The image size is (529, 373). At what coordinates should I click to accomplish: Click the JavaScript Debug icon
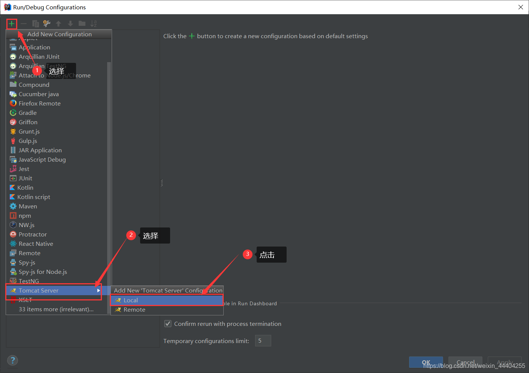[x=13, y=159]
